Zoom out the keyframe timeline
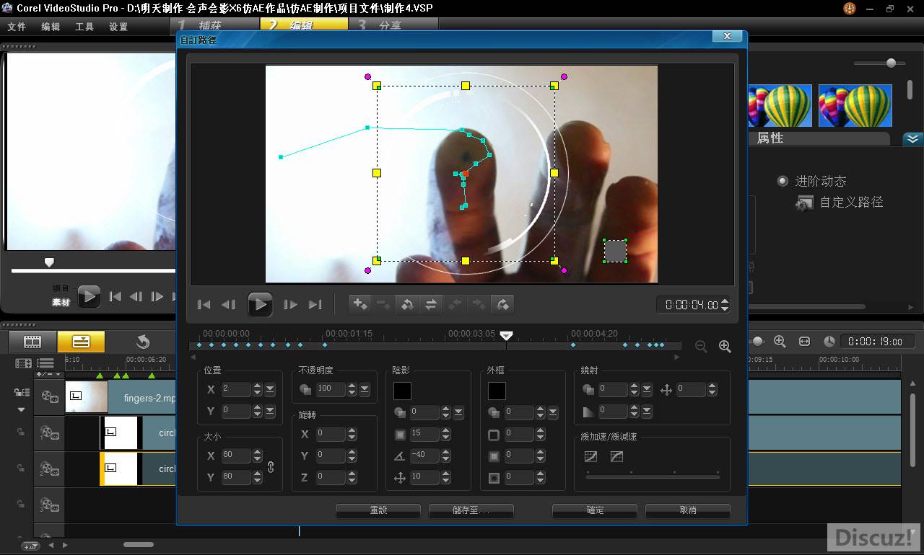Screen dimensions: 924x555 pyautogui.click(x=701, y=347)
